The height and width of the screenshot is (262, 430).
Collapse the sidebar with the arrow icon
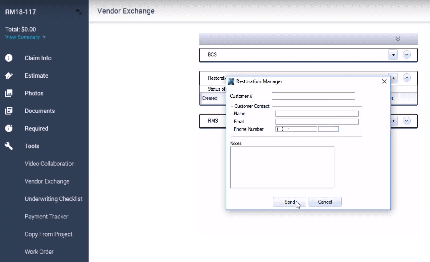(79, 12)
